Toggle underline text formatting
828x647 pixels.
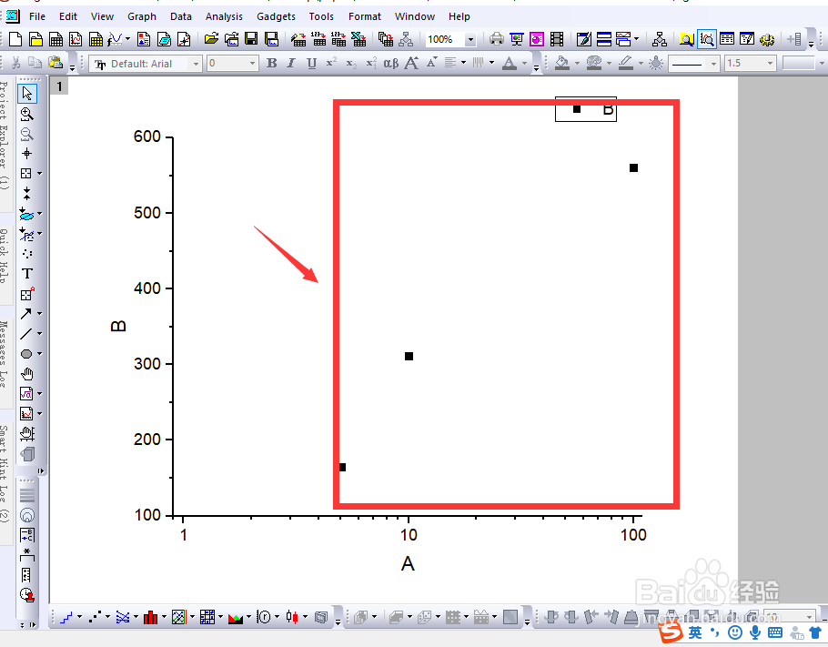tap(311, 63)
